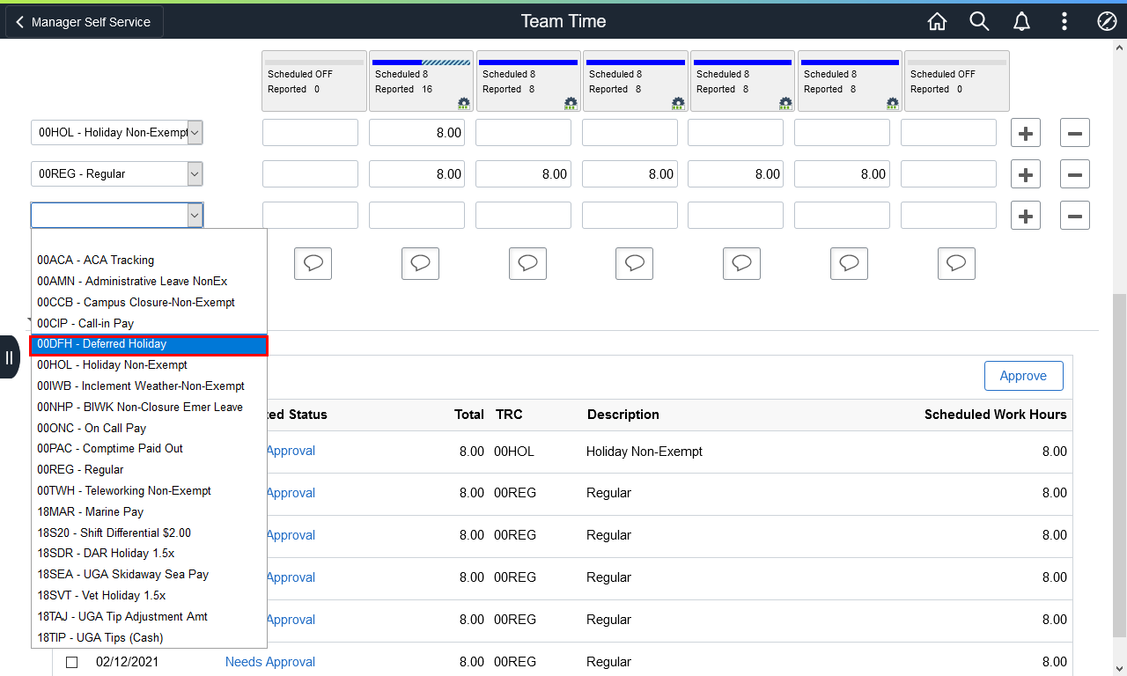Tick the checkbox for 02/12/2021 row
1127x676 pixels.
(72, 662)
